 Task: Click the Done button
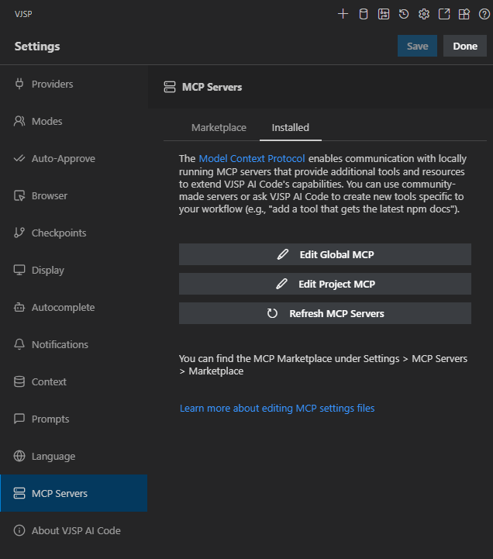tap(465, 47)
